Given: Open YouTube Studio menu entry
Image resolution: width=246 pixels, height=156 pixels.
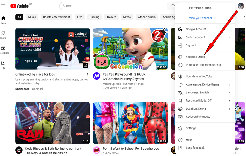Looking at the screenshot, I should (x=205, y=57).
